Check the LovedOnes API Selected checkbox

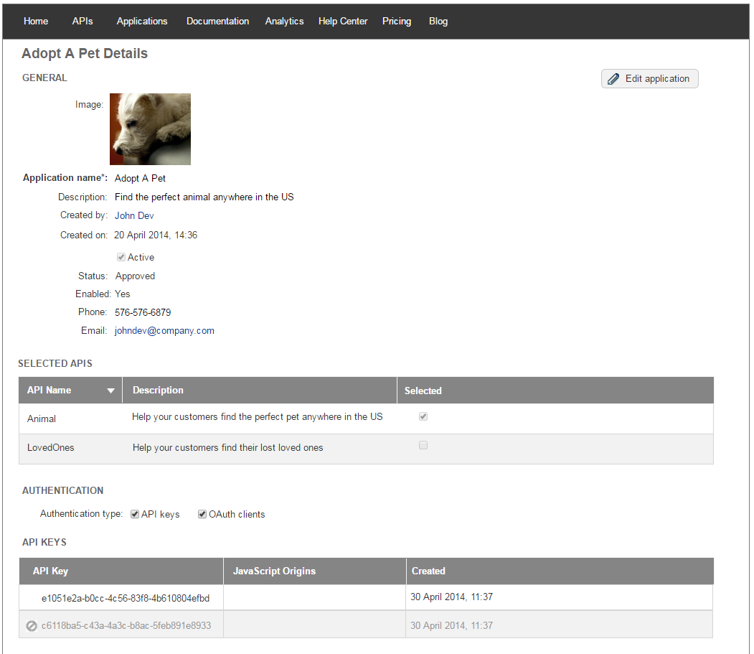tap(423, 445)
